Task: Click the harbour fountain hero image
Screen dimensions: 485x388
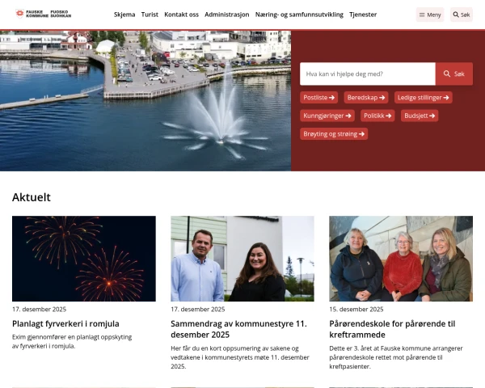Action: [145, 100]
